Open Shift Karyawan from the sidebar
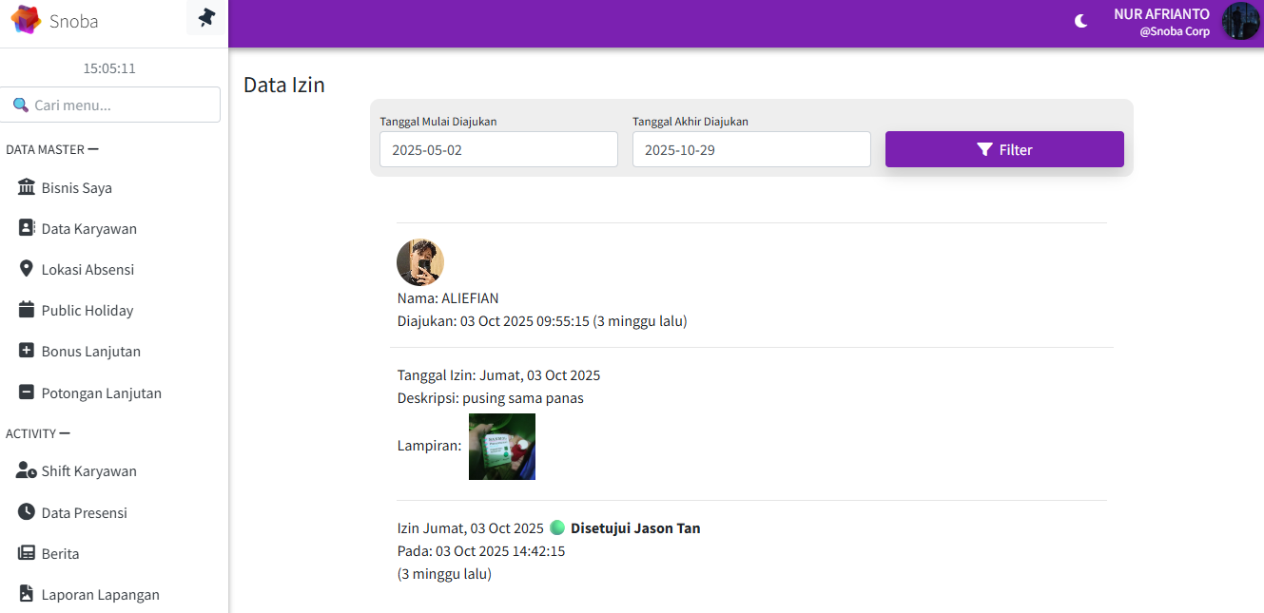The image size is (1264, 613). point(88,471)
